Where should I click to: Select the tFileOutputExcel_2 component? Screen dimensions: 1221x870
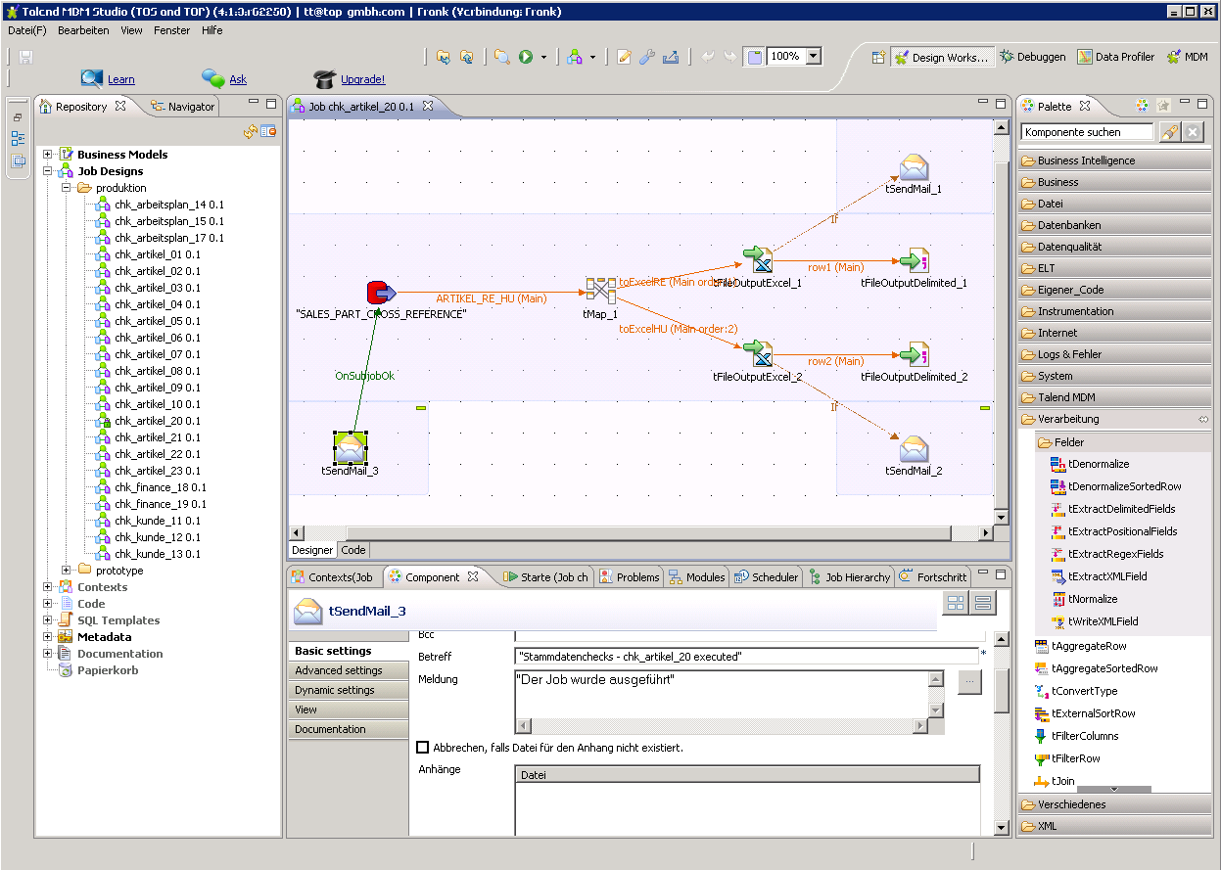click(x=757, y=353)
